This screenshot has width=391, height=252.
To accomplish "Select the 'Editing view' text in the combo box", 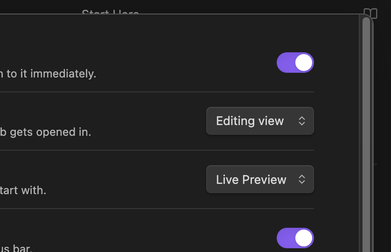I will coord(250,121).
